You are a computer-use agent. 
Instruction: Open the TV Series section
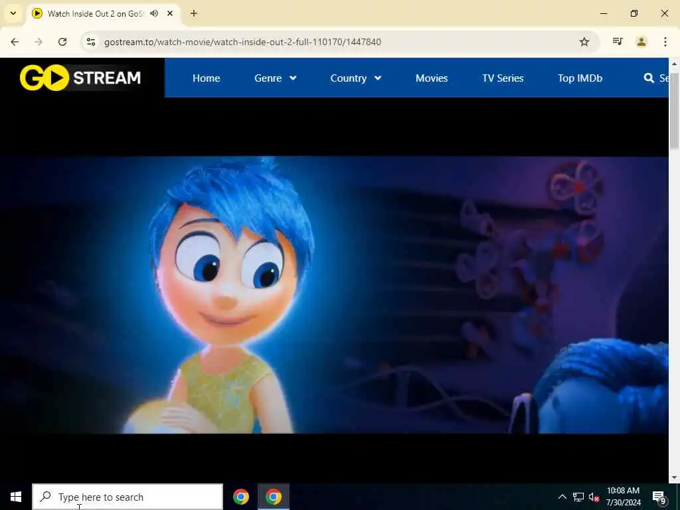[503, 78]
